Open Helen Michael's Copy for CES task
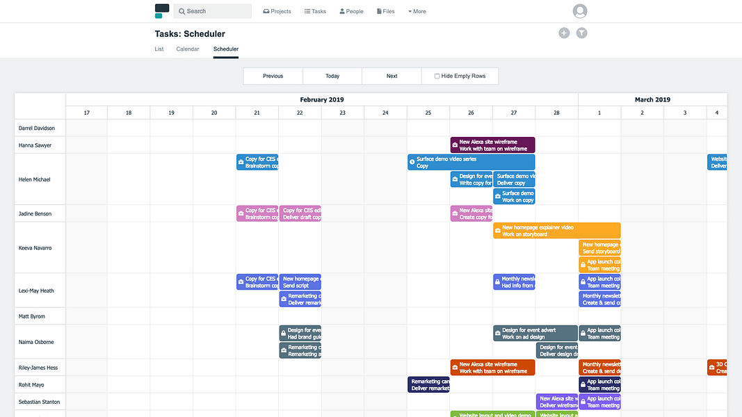 coord(257,162)
